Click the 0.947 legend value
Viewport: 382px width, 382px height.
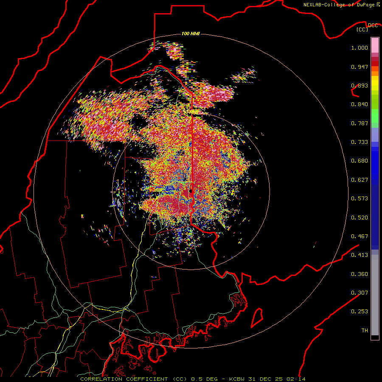pos(360,67)
